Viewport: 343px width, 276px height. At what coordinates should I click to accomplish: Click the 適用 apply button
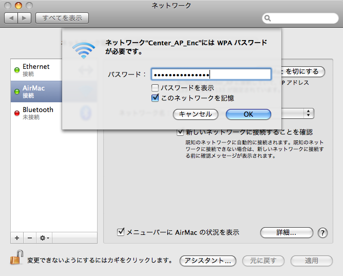tap(312, 261)
